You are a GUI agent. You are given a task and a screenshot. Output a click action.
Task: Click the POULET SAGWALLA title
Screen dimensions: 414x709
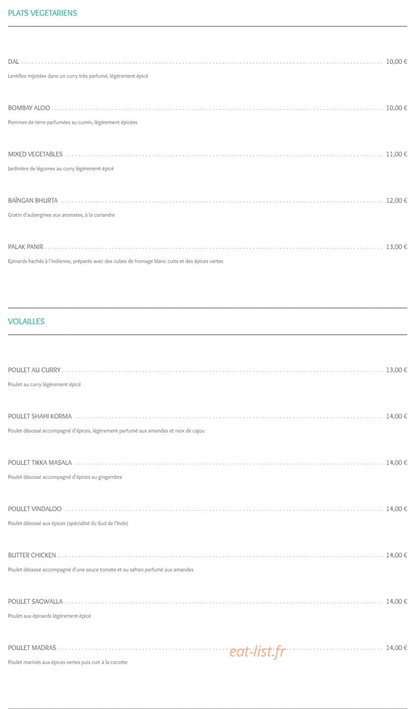click(35, 602)
